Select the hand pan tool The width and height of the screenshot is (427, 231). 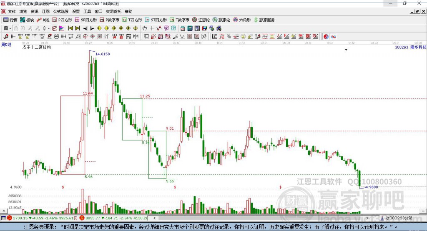click(x=145, y=28)
